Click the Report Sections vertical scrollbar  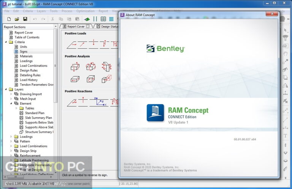[56, 65]
